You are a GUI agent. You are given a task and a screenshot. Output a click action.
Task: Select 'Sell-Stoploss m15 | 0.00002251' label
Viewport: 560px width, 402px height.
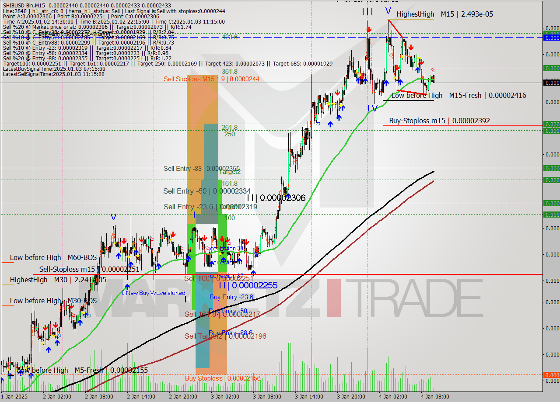point(89,269)
